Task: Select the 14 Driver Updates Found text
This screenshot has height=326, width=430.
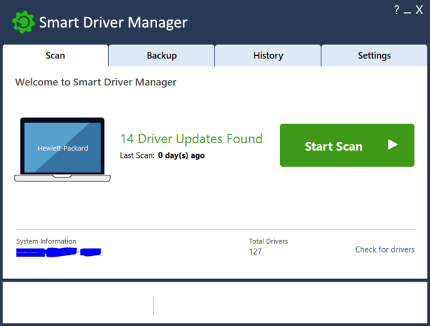Action: tap(191, 138)
